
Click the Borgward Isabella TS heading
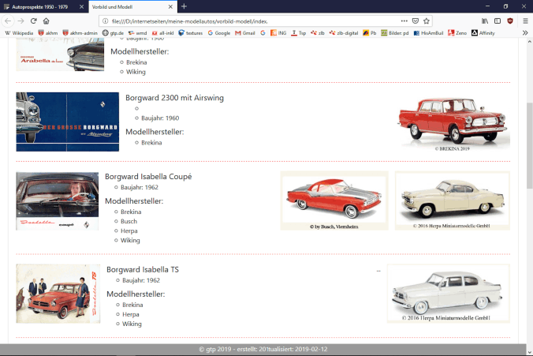(x=143, y=269)
